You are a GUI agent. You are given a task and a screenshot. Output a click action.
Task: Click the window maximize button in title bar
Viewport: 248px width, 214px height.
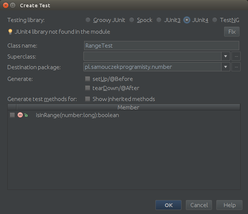[x=12, y=5]
